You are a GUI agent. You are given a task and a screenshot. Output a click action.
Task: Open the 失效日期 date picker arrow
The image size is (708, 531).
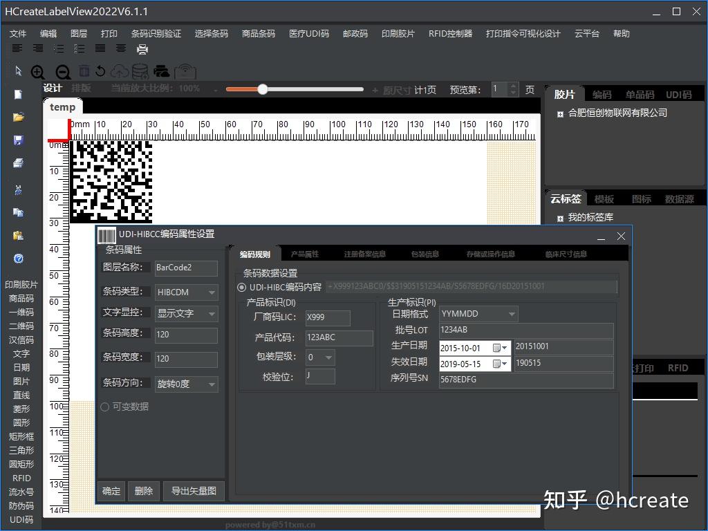click(505, 364)
